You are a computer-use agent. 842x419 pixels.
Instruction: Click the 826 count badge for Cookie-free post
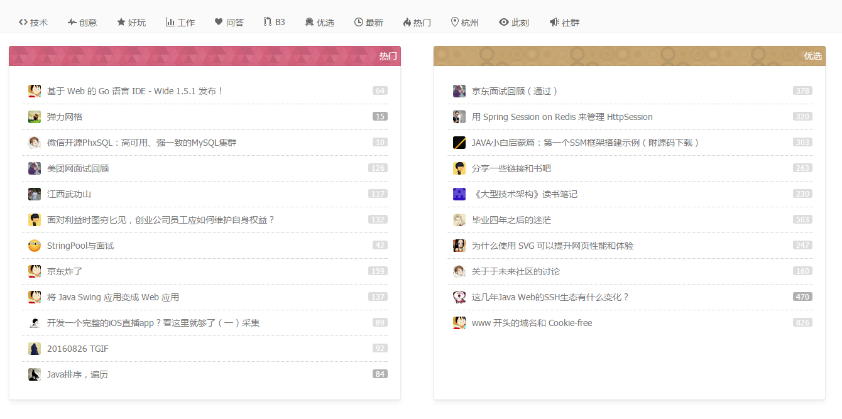[x=803, y=322]
